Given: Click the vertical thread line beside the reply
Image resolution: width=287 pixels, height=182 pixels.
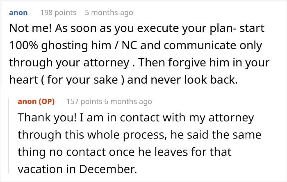Looking at the screenshot, I should [11, 135].
